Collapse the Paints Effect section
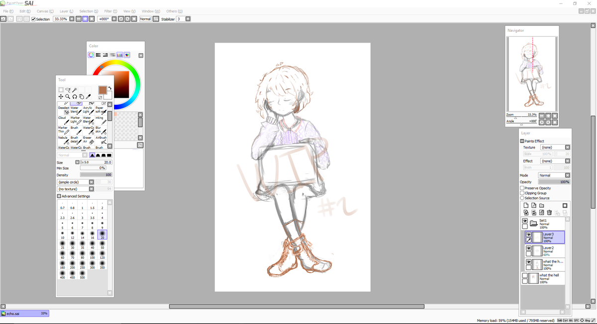 pyautogui.click(x=522, y=141)
